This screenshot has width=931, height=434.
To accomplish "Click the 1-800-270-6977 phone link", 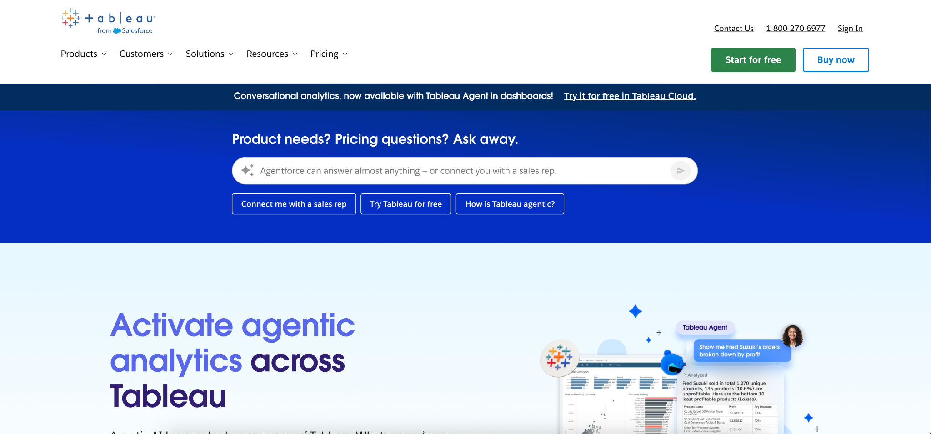I will (x=796, y=29).
